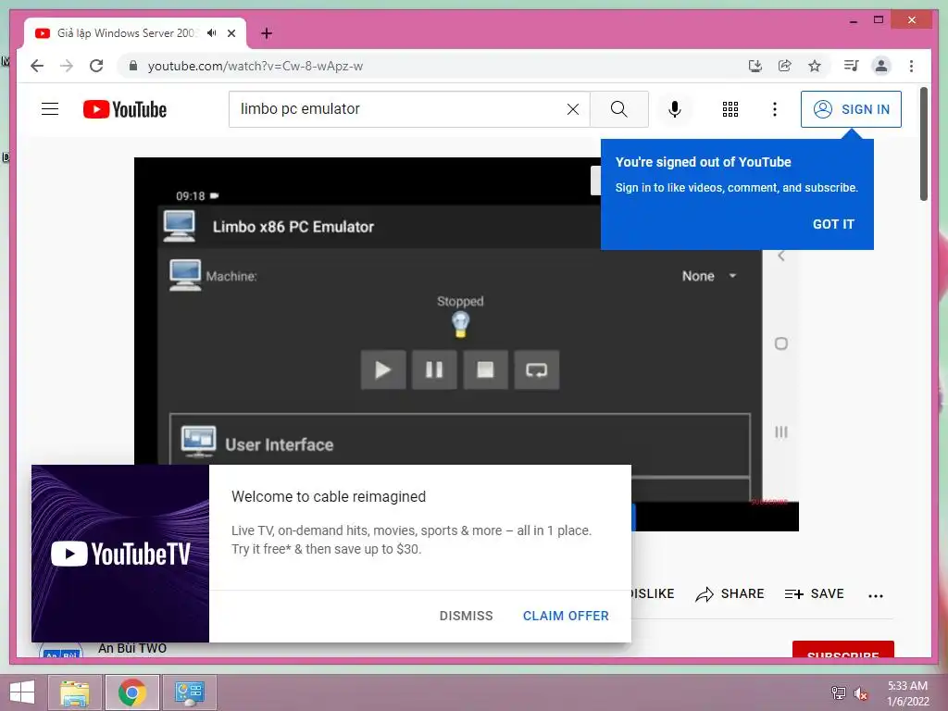
Task: Click the red SUBSCRIBE button
Action: (842, 650)
